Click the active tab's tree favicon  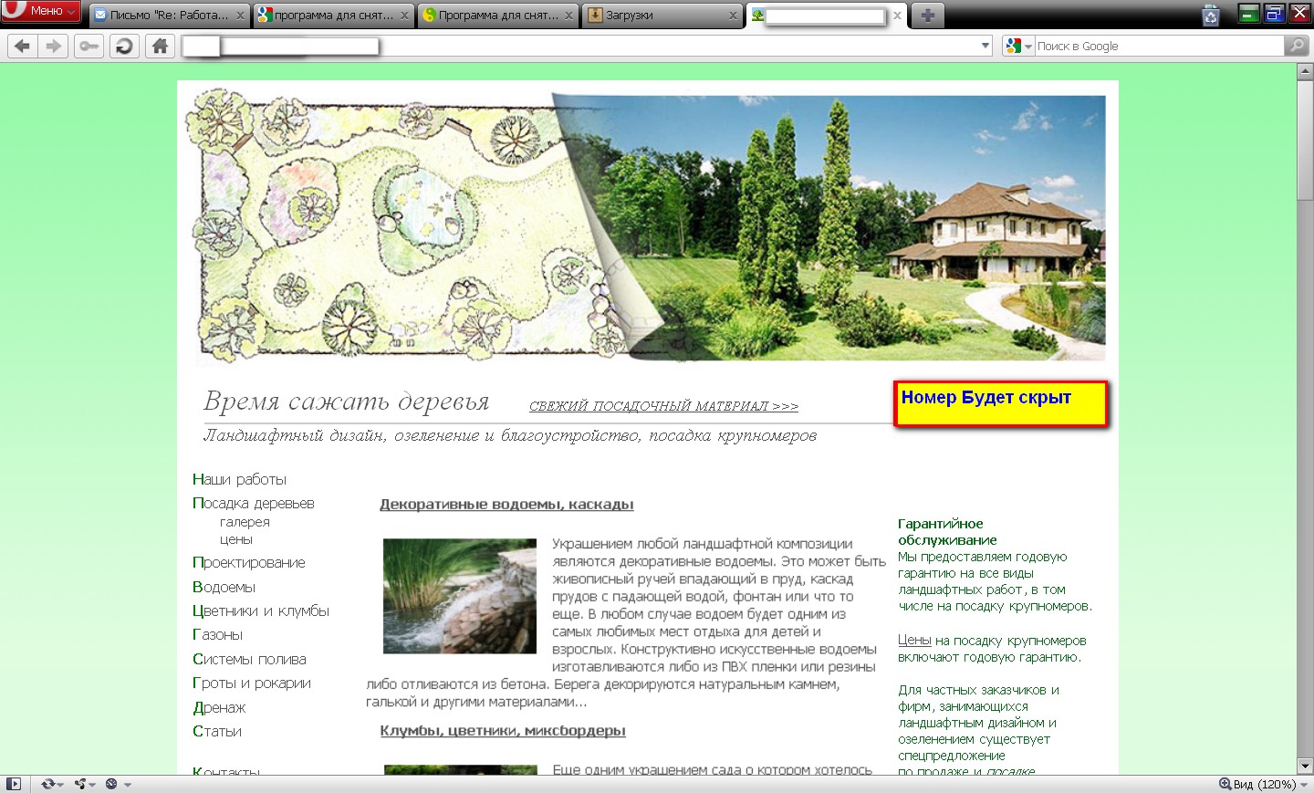757,16
